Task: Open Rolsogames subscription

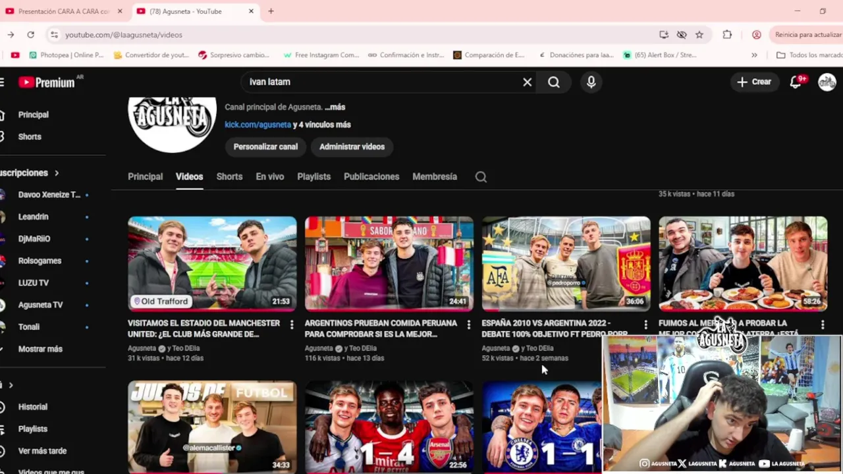Action: click(40, 261)
